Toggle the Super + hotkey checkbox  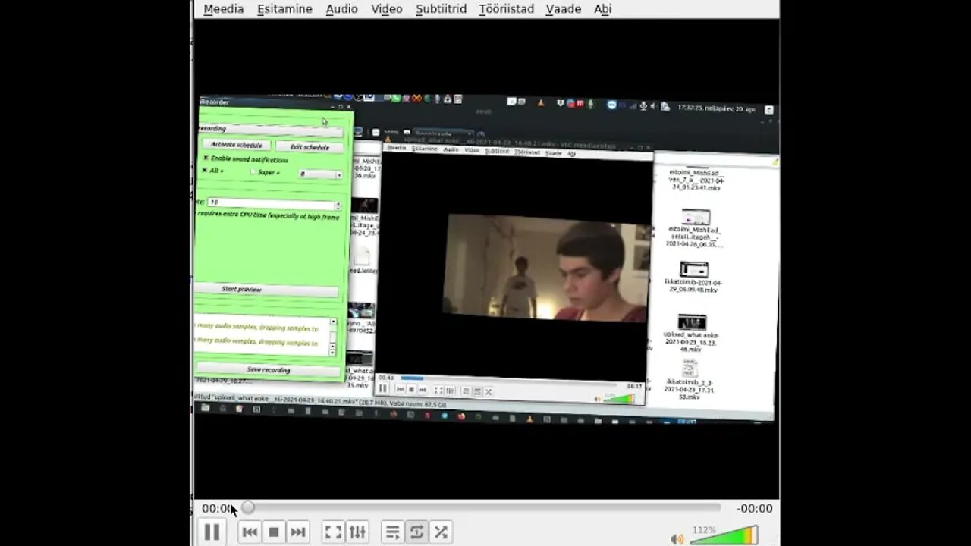[x=253, y=172]
